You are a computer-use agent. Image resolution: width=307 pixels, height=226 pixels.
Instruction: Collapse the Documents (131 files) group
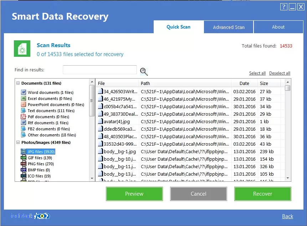click(18, 83)
